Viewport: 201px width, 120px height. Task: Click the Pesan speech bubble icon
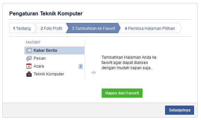pyautogui.click(x=29, y=58)
